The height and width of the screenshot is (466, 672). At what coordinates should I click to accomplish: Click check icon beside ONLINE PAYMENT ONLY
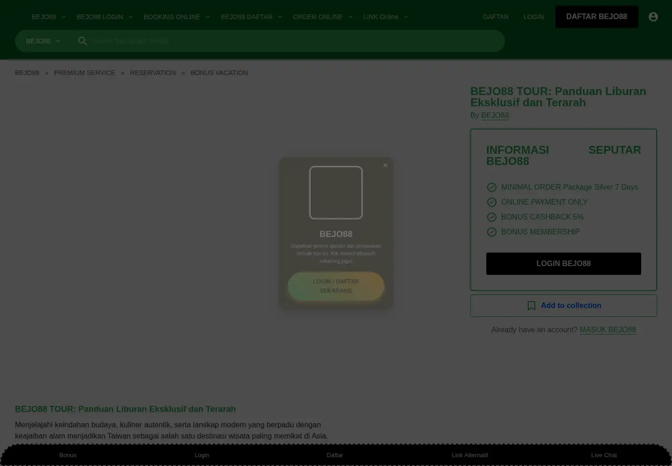tap(492, 202)
